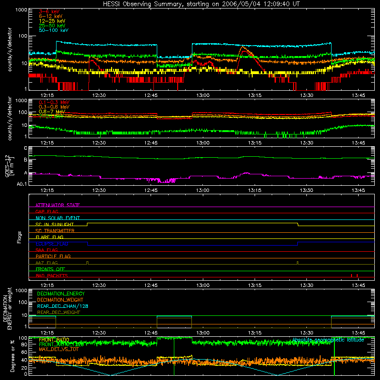This screenshot has width=380, height=380.
Task: Click the GOES-12 axis label
Action: (9, 166)
